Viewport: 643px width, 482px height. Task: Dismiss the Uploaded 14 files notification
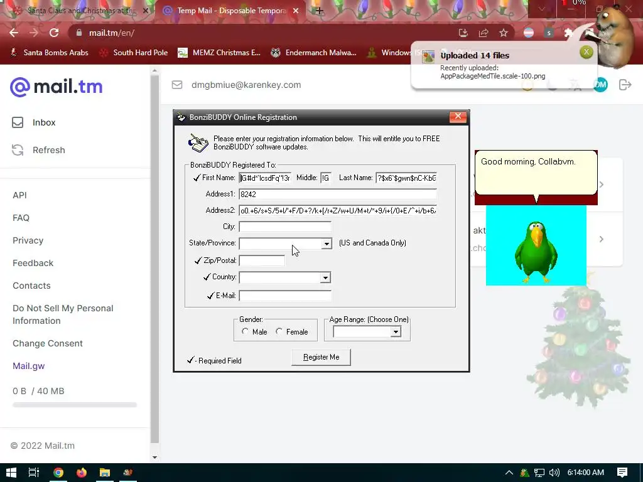[x=586, y=52]
